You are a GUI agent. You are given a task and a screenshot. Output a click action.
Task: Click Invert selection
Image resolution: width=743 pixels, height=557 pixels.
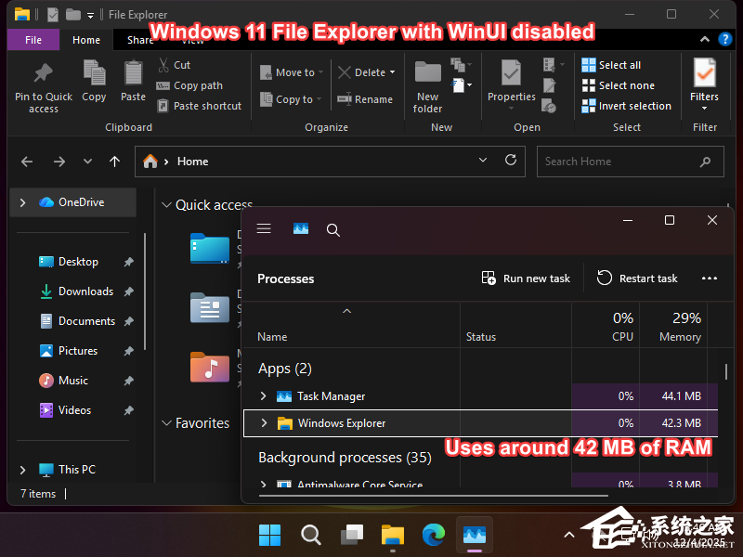pyautogui.click(x=626, y=105)
